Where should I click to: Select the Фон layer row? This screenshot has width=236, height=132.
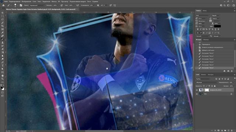215,94
